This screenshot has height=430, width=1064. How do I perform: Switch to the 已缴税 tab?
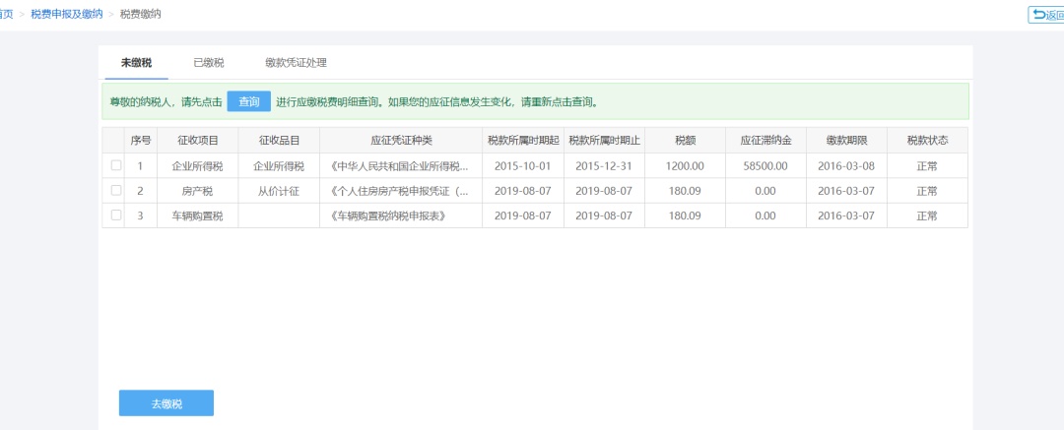tap(208, 63)
